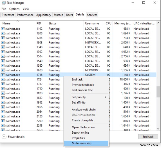Image resolution: width=161 pixels, height=148 pixels.
Task: Select End process tree
Action: [x=86, y=90]
